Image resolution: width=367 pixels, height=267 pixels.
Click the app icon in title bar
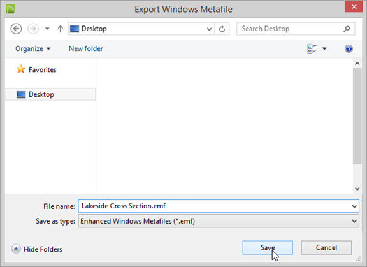tap(11, 9)
